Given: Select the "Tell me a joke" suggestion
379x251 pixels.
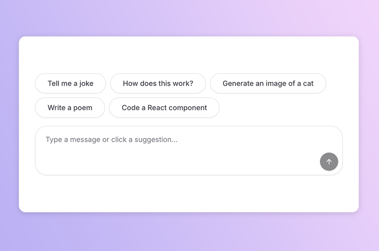Looking at the screenshot, I should pyautogui.click(x=71, y=83).
